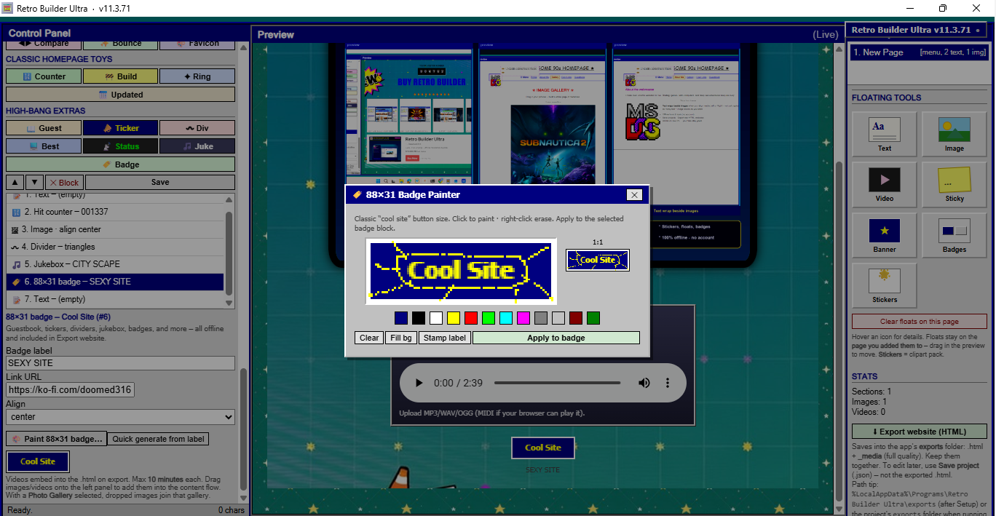Move selected block up with arrow
996x516 pixels.
pos(15,183)
